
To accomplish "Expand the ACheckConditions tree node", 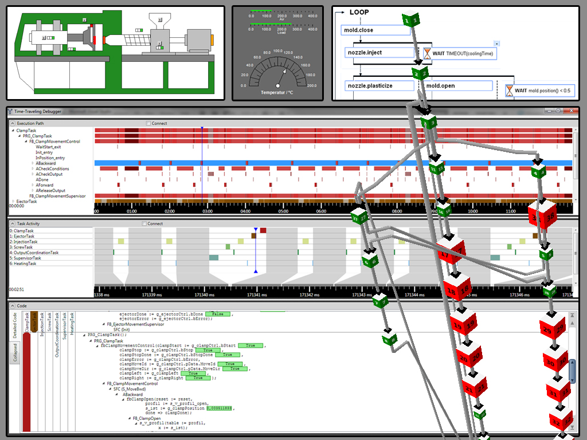I will click(x=33, y=169).
